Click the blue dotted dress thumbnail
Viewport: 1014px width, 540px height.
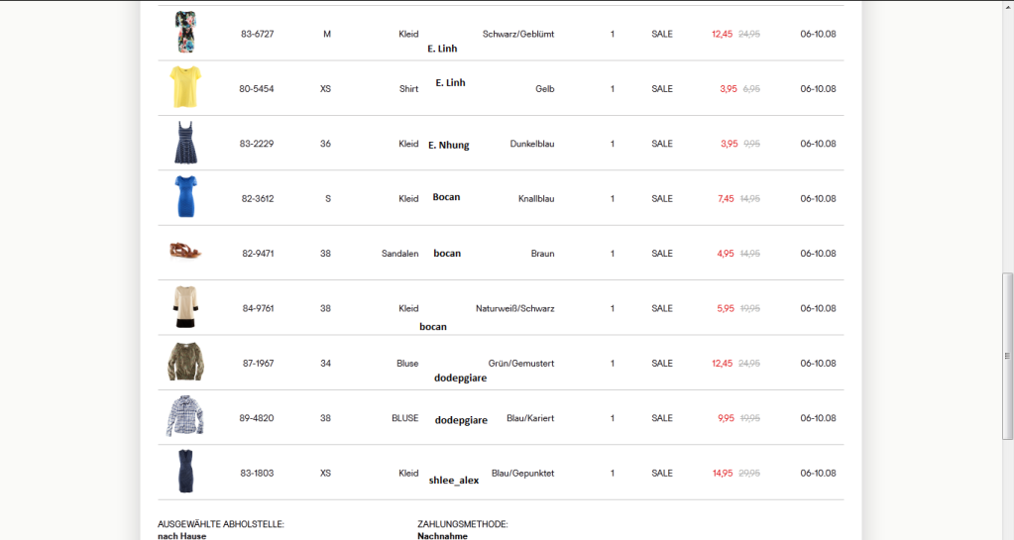pyautogui.click(x=184, y=472)
